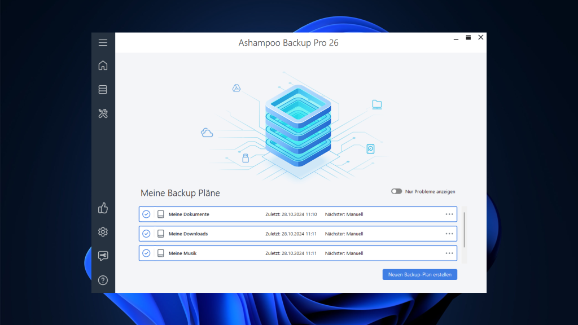Click Neuen Backup-Plan erstellen button

pos(419,275)
